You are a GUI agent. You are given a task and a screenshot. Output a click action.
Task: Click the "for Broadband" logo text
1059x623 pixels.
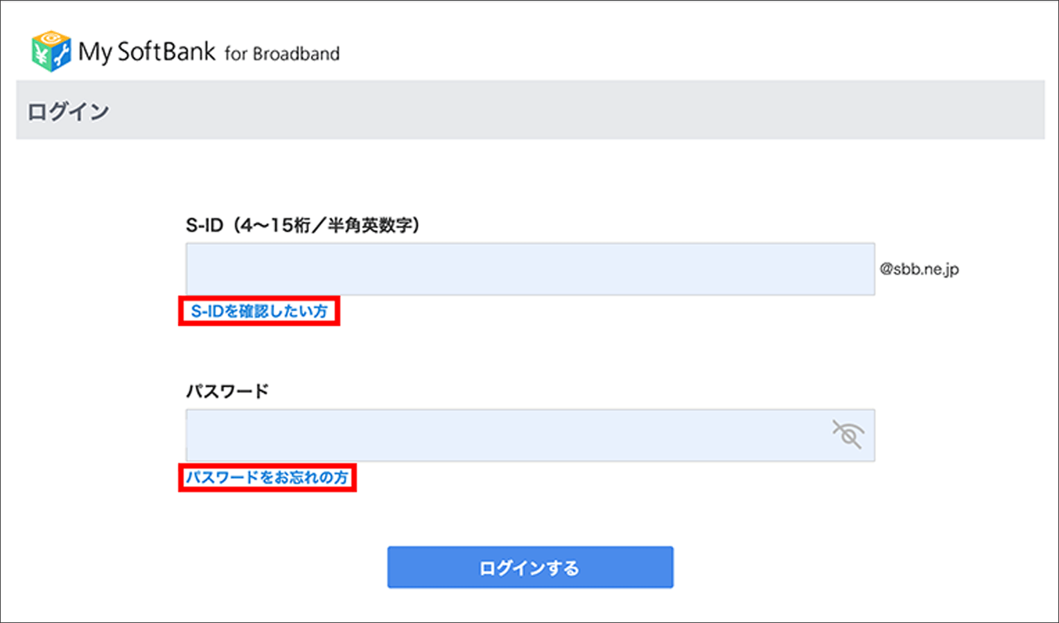(x=282, y=54)
